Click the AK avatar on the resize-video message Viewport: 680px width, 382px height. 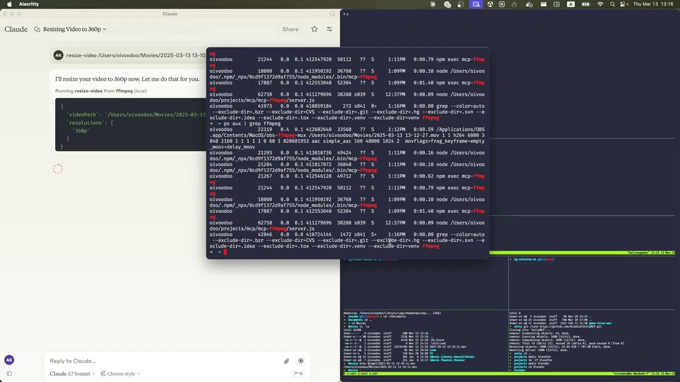(58, 55)
